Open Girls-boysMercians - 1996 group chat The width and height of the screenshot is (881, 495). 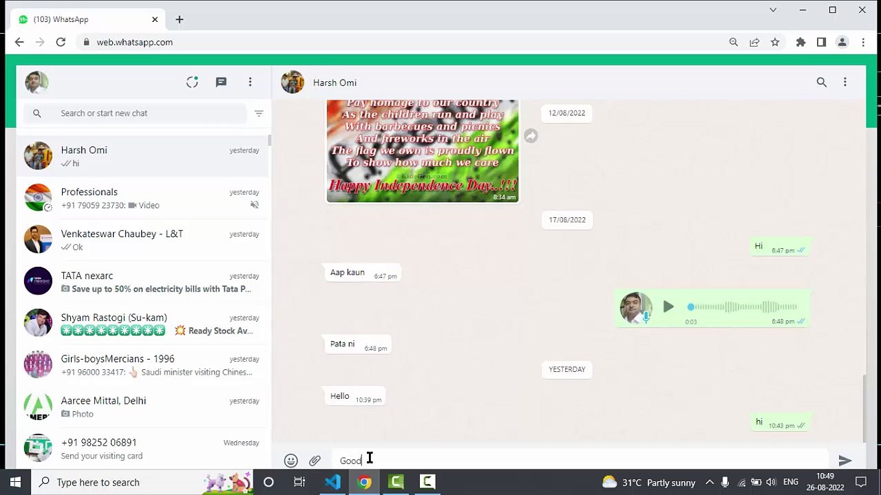pyautogui.click(x=142, y=365)
